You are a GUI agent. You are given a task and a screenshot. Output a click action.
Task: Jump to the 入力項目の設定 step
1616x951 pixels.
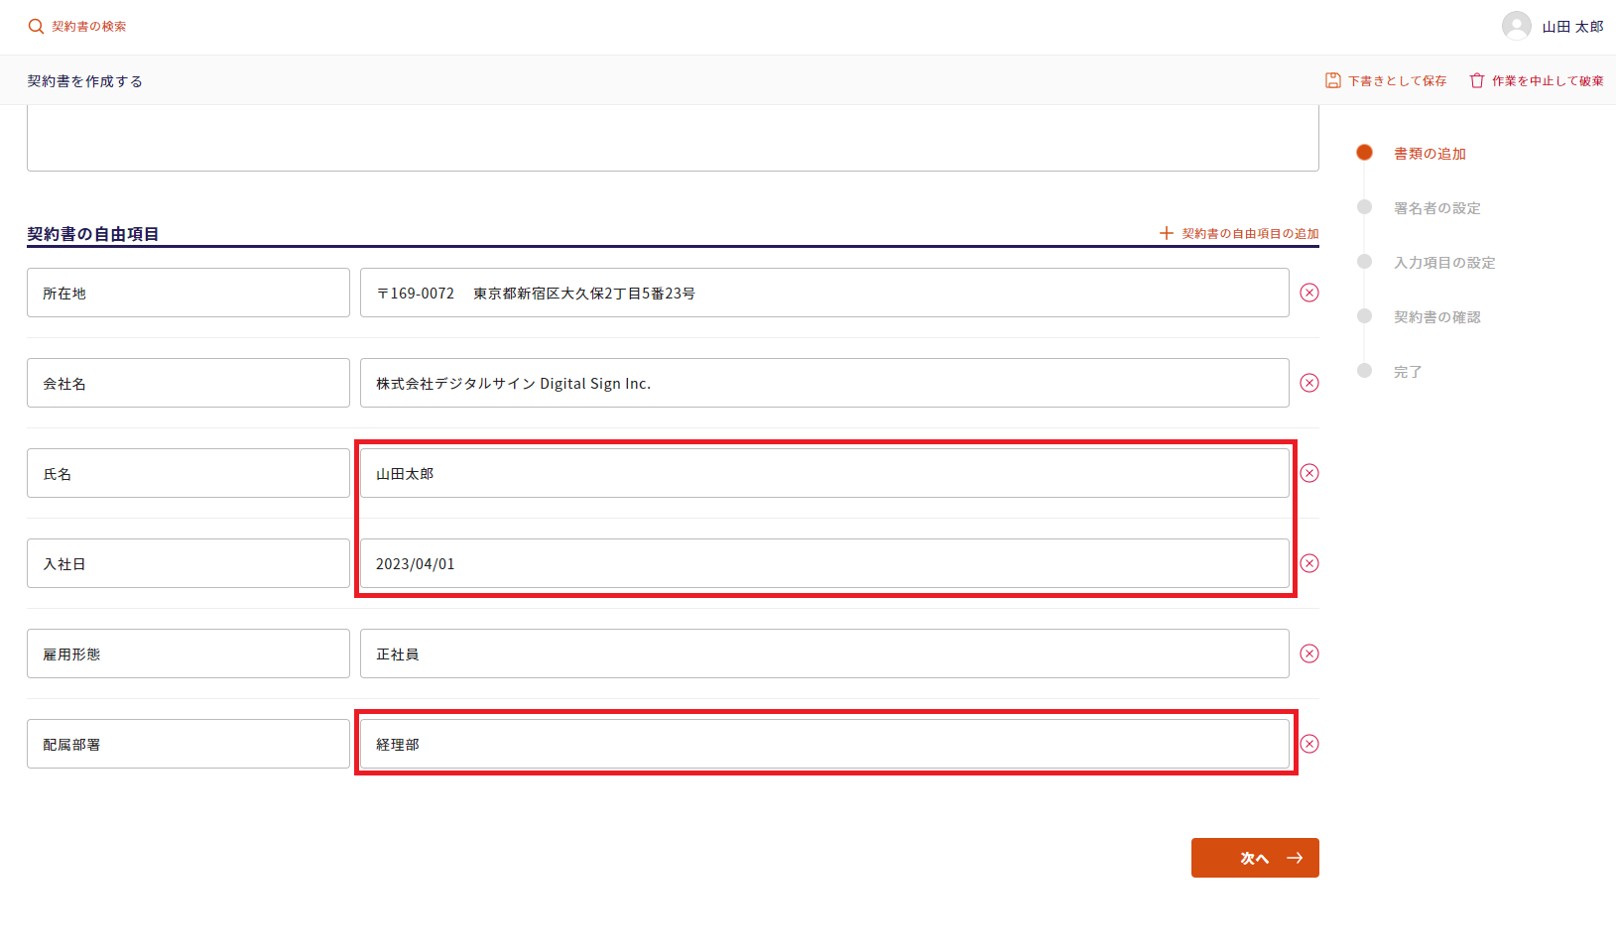(x=1443, y=263)
